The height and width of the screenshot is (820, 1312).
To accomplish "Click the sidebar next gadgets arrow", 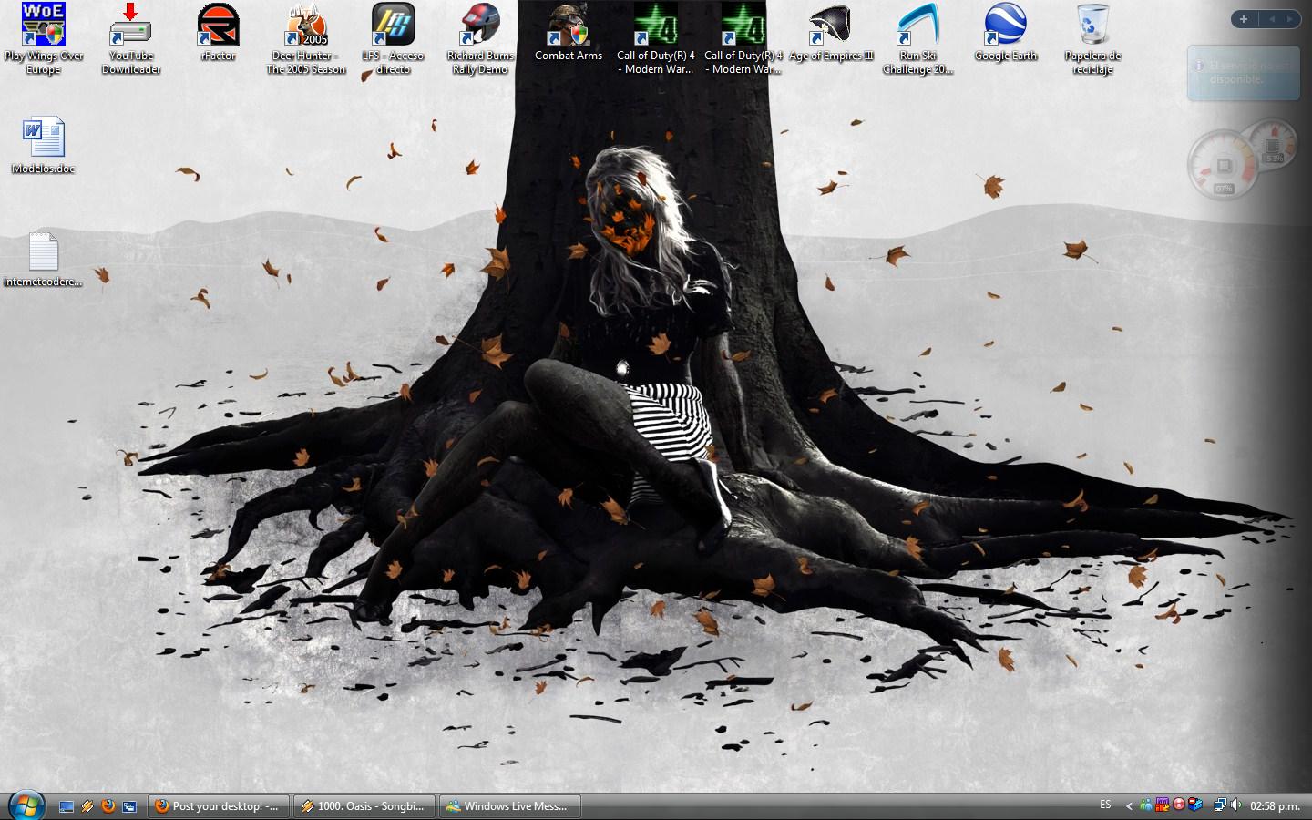I will pos(1290,19).
